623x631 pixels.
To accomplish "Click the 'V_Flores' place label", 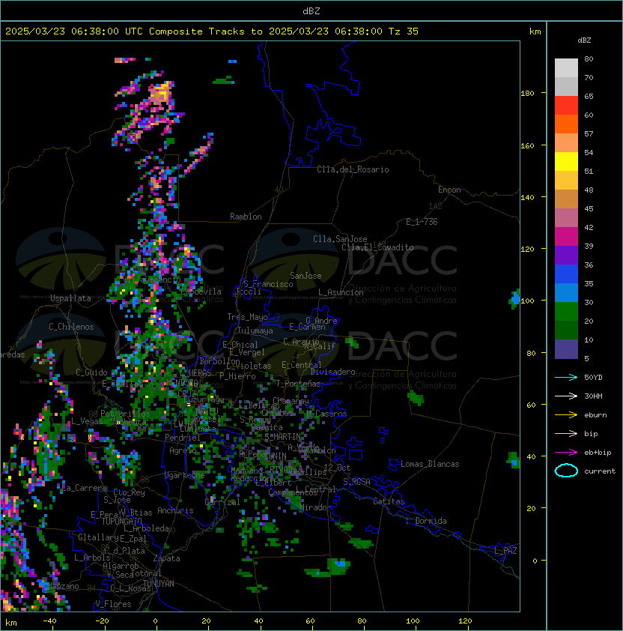I will [x=113, y=604].
